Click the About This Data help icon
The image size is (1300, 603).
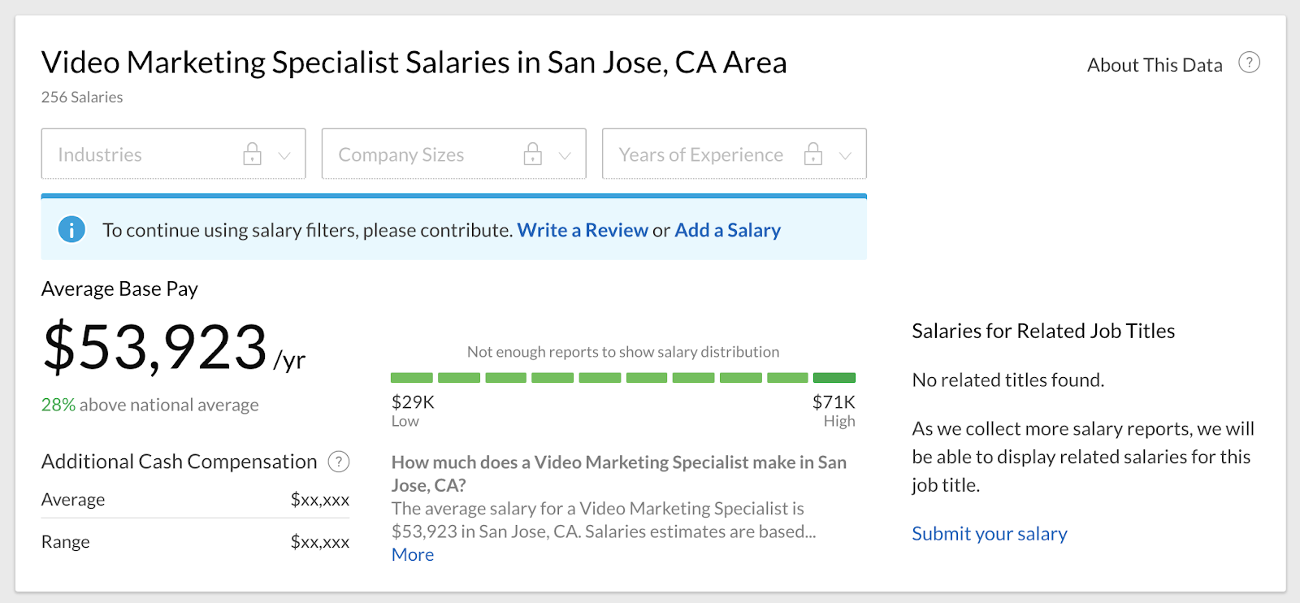click(1249, 63)
